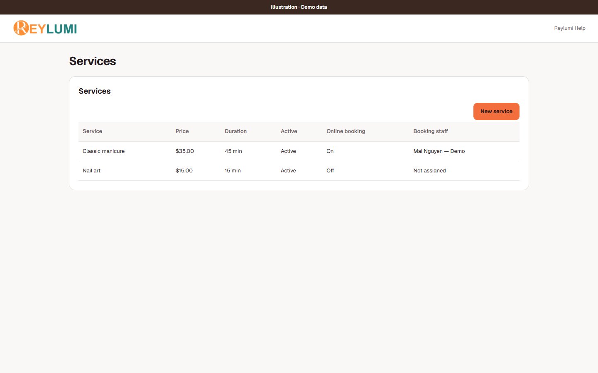Viewport: 598px width, 373px height.
Task: Click the Services card title
Action: (x=94, y=91)
